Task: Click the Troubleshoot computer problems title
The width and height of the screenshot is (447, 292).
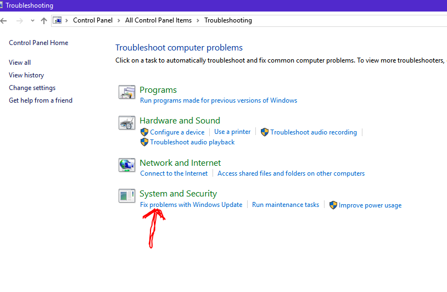Action: pos(179,48)
